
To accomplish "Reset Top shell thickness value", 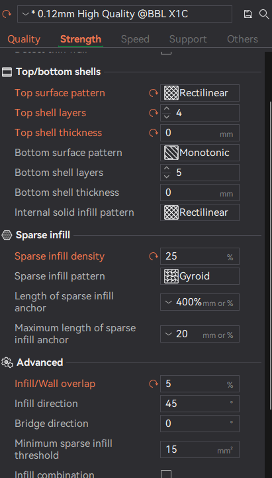I will pos(154,133).
